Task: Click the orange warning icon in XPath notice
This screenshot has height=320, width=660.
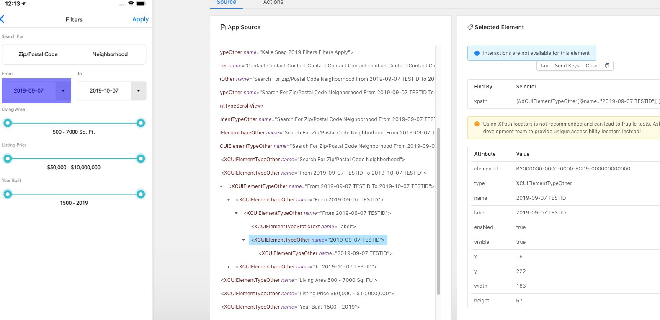Action: (477, 124)
